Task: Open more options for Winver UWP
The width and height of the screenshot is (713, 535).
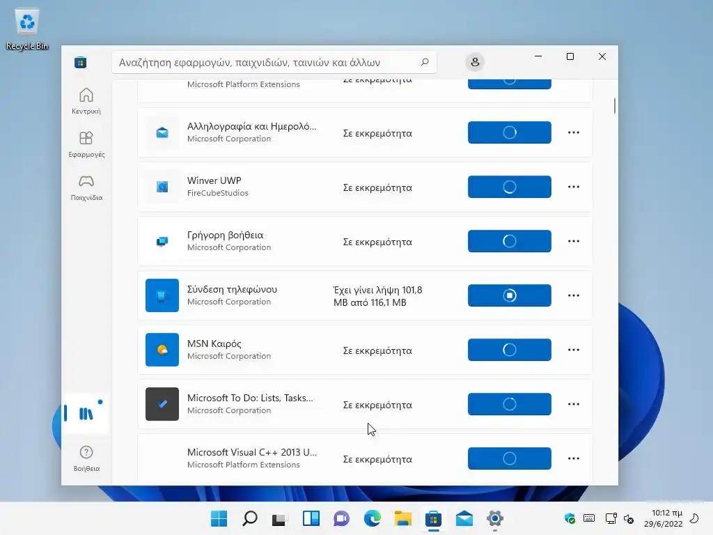Action: (x=574, y=187)
